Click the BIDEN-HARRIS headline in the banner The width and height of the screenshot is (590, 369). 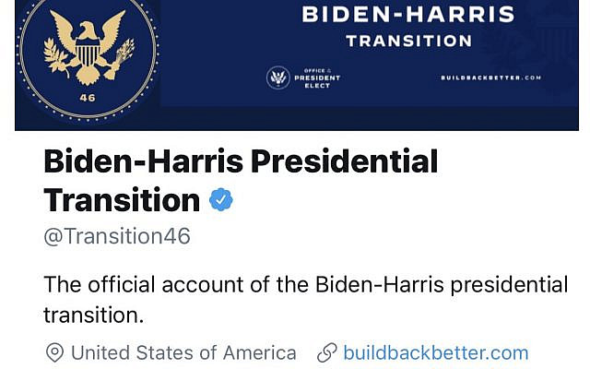tap(408, 15)
